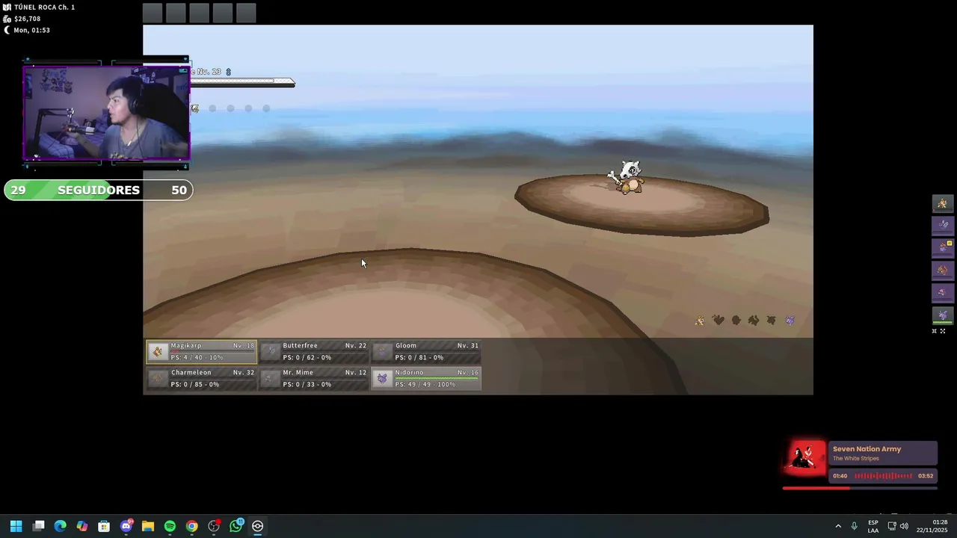
Task: Open File Explorer from the taskbar
Action: pyautogui.click(x=148, y=526)
